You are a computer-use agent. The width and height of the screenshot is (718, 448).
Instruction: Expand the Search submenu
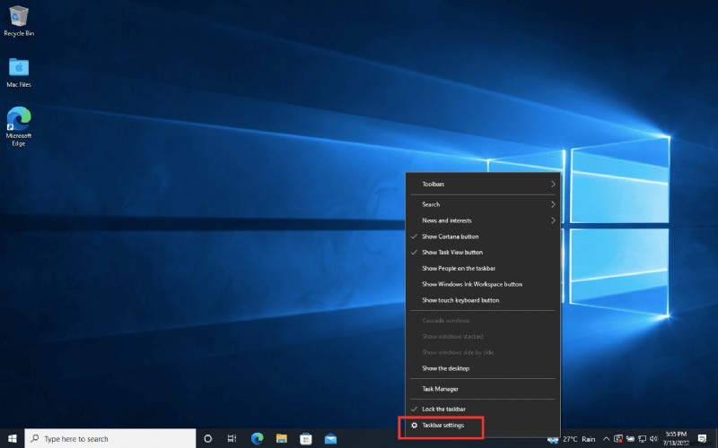[x=483, y=204]
